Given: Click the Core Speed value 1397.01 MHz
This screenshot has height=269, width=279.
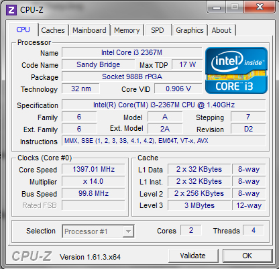Looking at the screenshot, I should coord(93,169).
